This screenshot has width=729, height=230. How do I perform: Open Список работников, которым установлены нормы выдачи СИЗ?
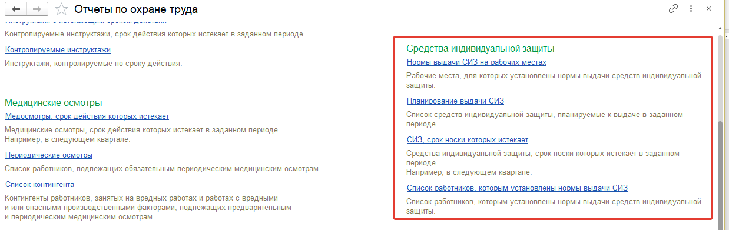518,188
